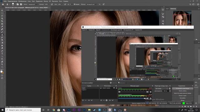Toggle the lock on Захват экрана source
This screenshot has width=200, height=112.
tap(116, 88)
